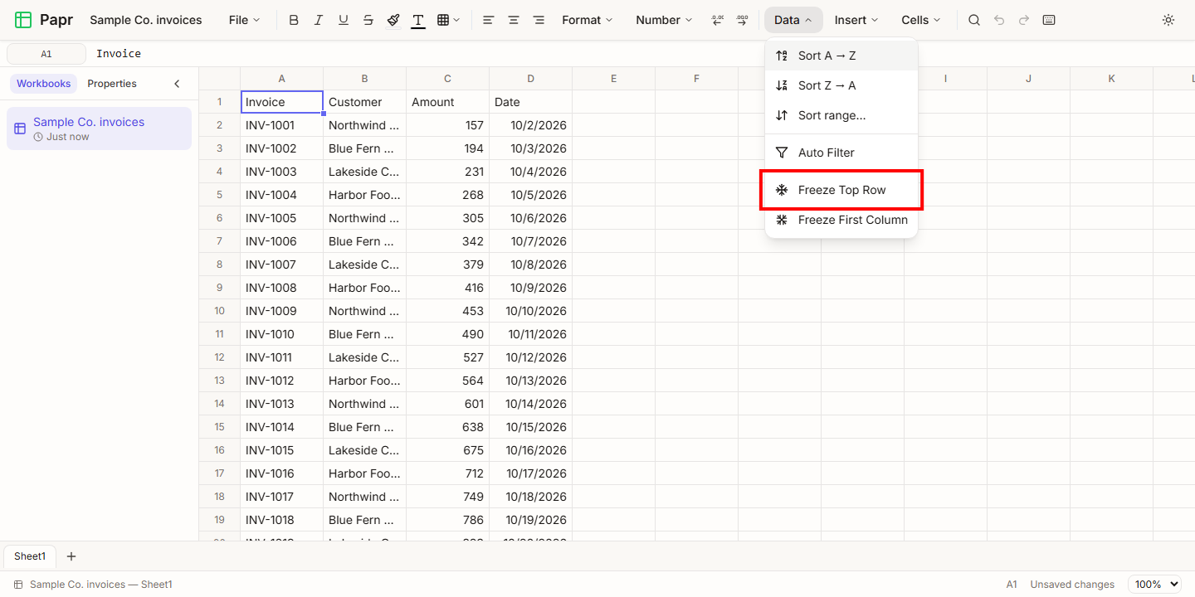1195x597 pixels.
Task: Select Freeze Top Row
Action: point(841,190)
